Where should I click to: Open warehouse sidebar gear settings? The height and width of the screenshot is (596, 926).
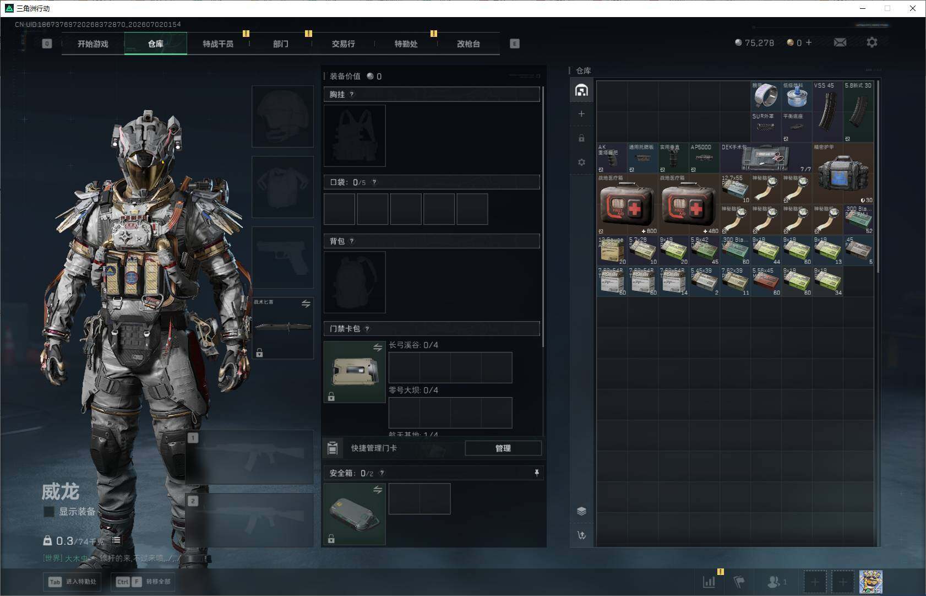(581, 162)
